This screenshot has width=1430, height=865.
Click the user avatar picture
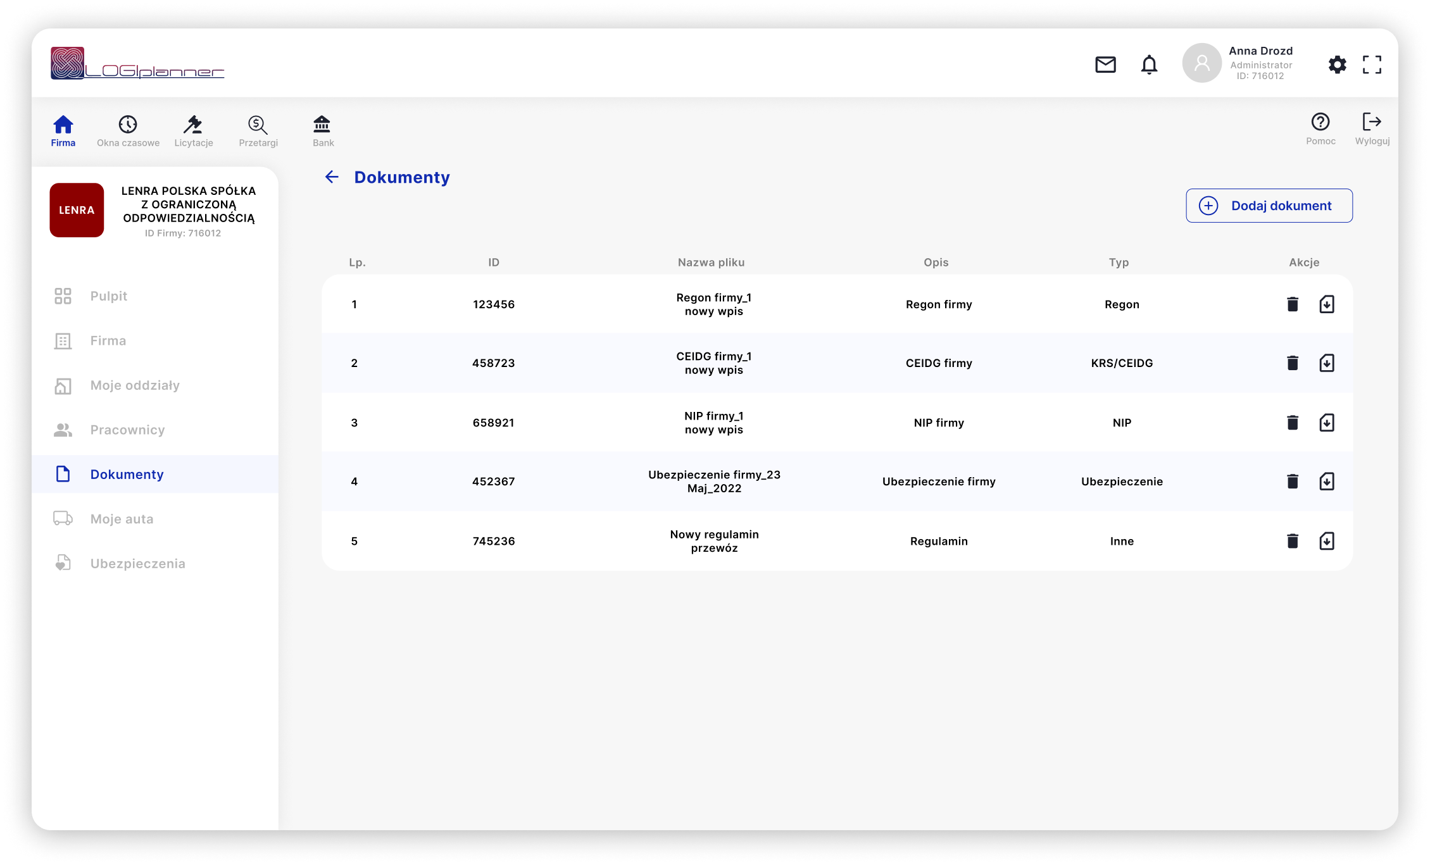pos(1201,63)
